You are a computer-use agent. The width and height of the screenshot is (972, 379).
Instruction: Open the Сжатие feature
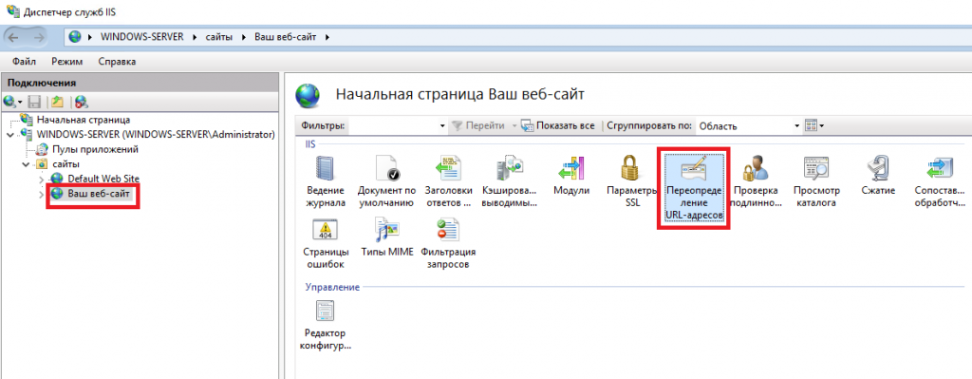tap(878, 176)
